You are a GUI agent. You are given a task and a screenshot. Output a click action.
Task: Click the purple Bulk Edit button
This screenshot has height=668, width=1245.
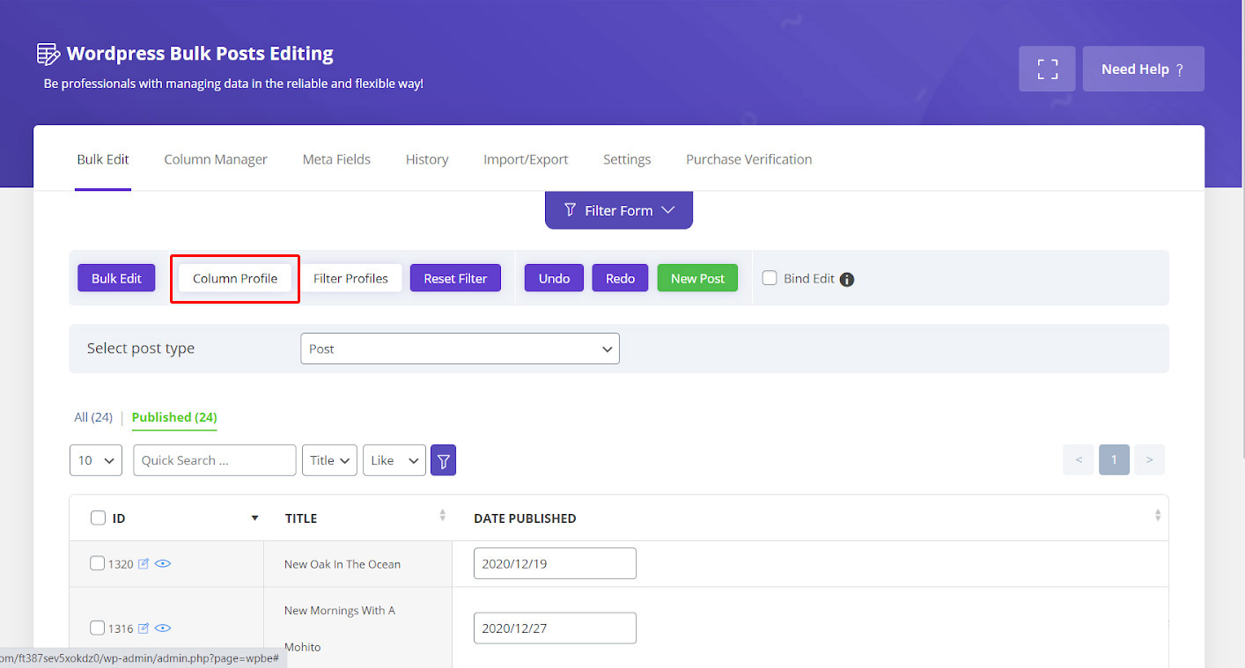pyautogui.click(x=116, y=278)
